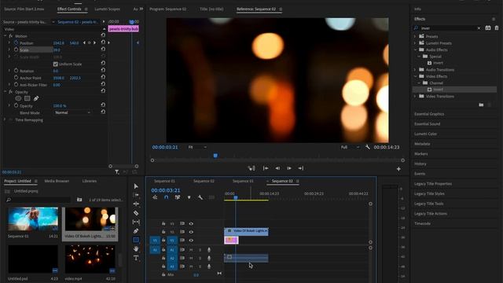The height and width of the screenshot is (283, 503).
Task: Go to previous Position keyframe
Action: click(84, 42)
